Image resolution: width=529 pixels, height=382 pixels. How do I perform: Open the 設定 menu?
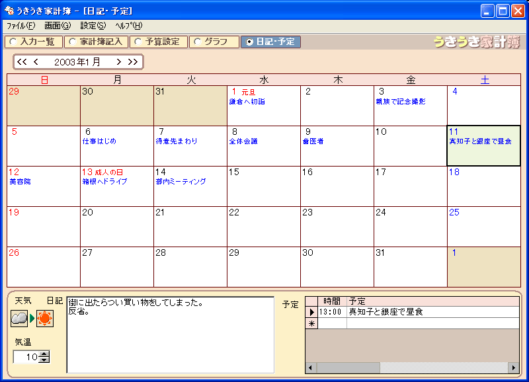(x=93, y=26)
